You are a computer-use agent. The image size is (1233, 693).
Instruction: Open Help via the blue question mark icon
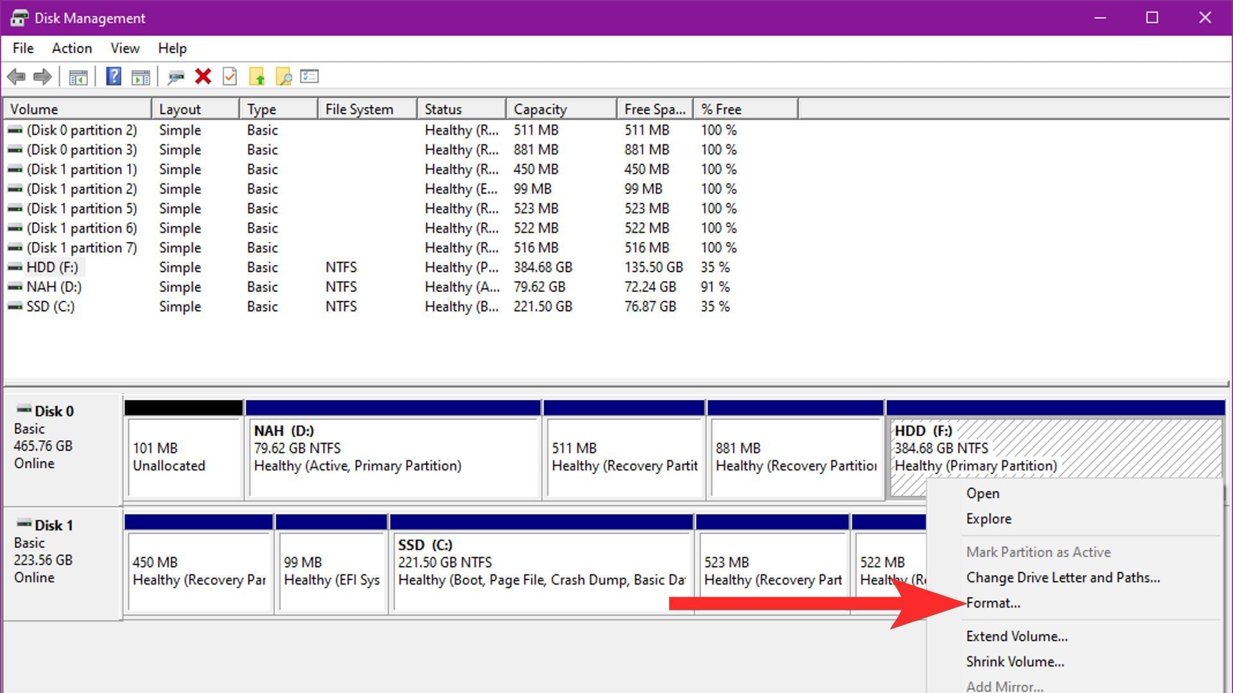pyautogui.click(x=113, y=76)
